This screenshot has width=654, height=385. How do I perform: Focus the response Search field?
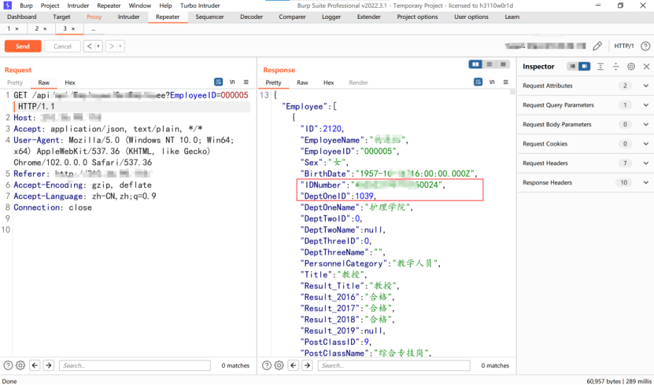click(394, 365)
